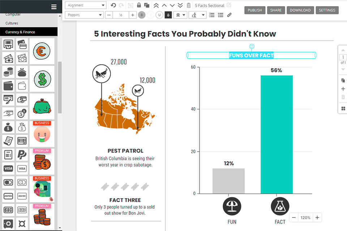Viewport: 347px width, 231px height.
Task: Click the group objects icon
Action: pos(130,5)
